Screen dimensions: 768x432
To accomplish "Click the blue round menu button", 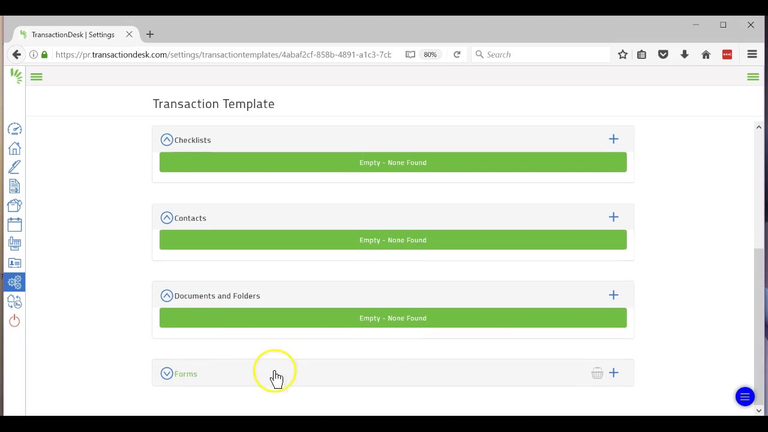I will click(745, 397).
